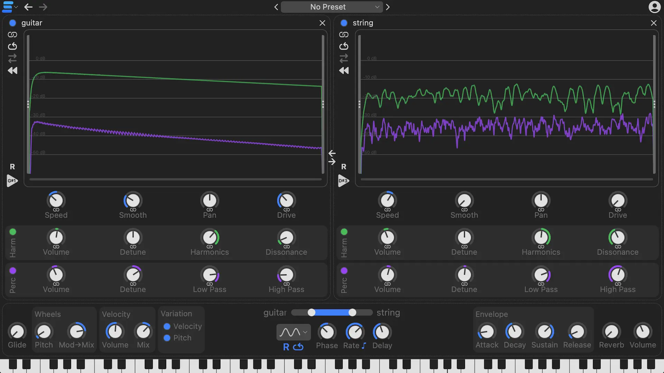Viewport: 664px width, 373px height.
Task: Go to next preset with right chevron
Action: tap(388, 7)
